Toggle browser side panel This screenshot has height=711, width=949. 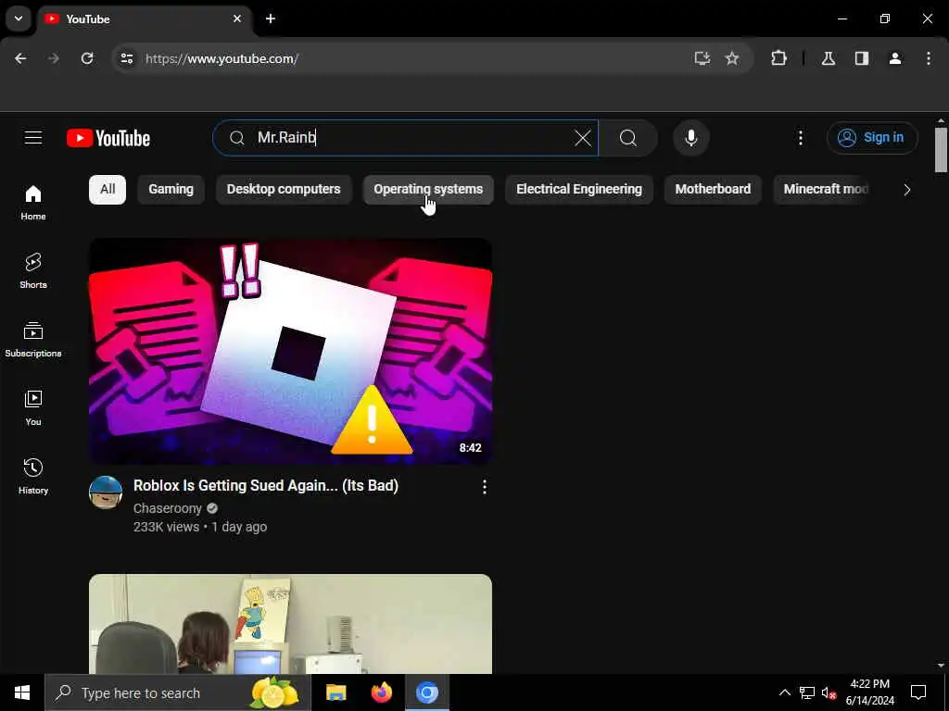tap(862, 58)
